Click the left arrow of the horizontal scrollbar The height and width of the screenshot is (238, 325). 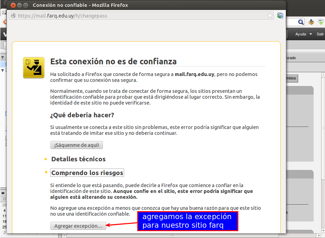pyautogui.click(x=64, y=236)
